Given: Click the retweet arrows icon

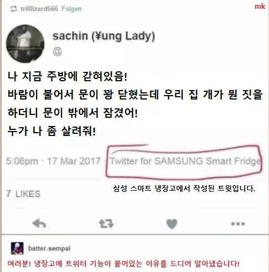Looking at the screenshot, I should coord(106,223).
